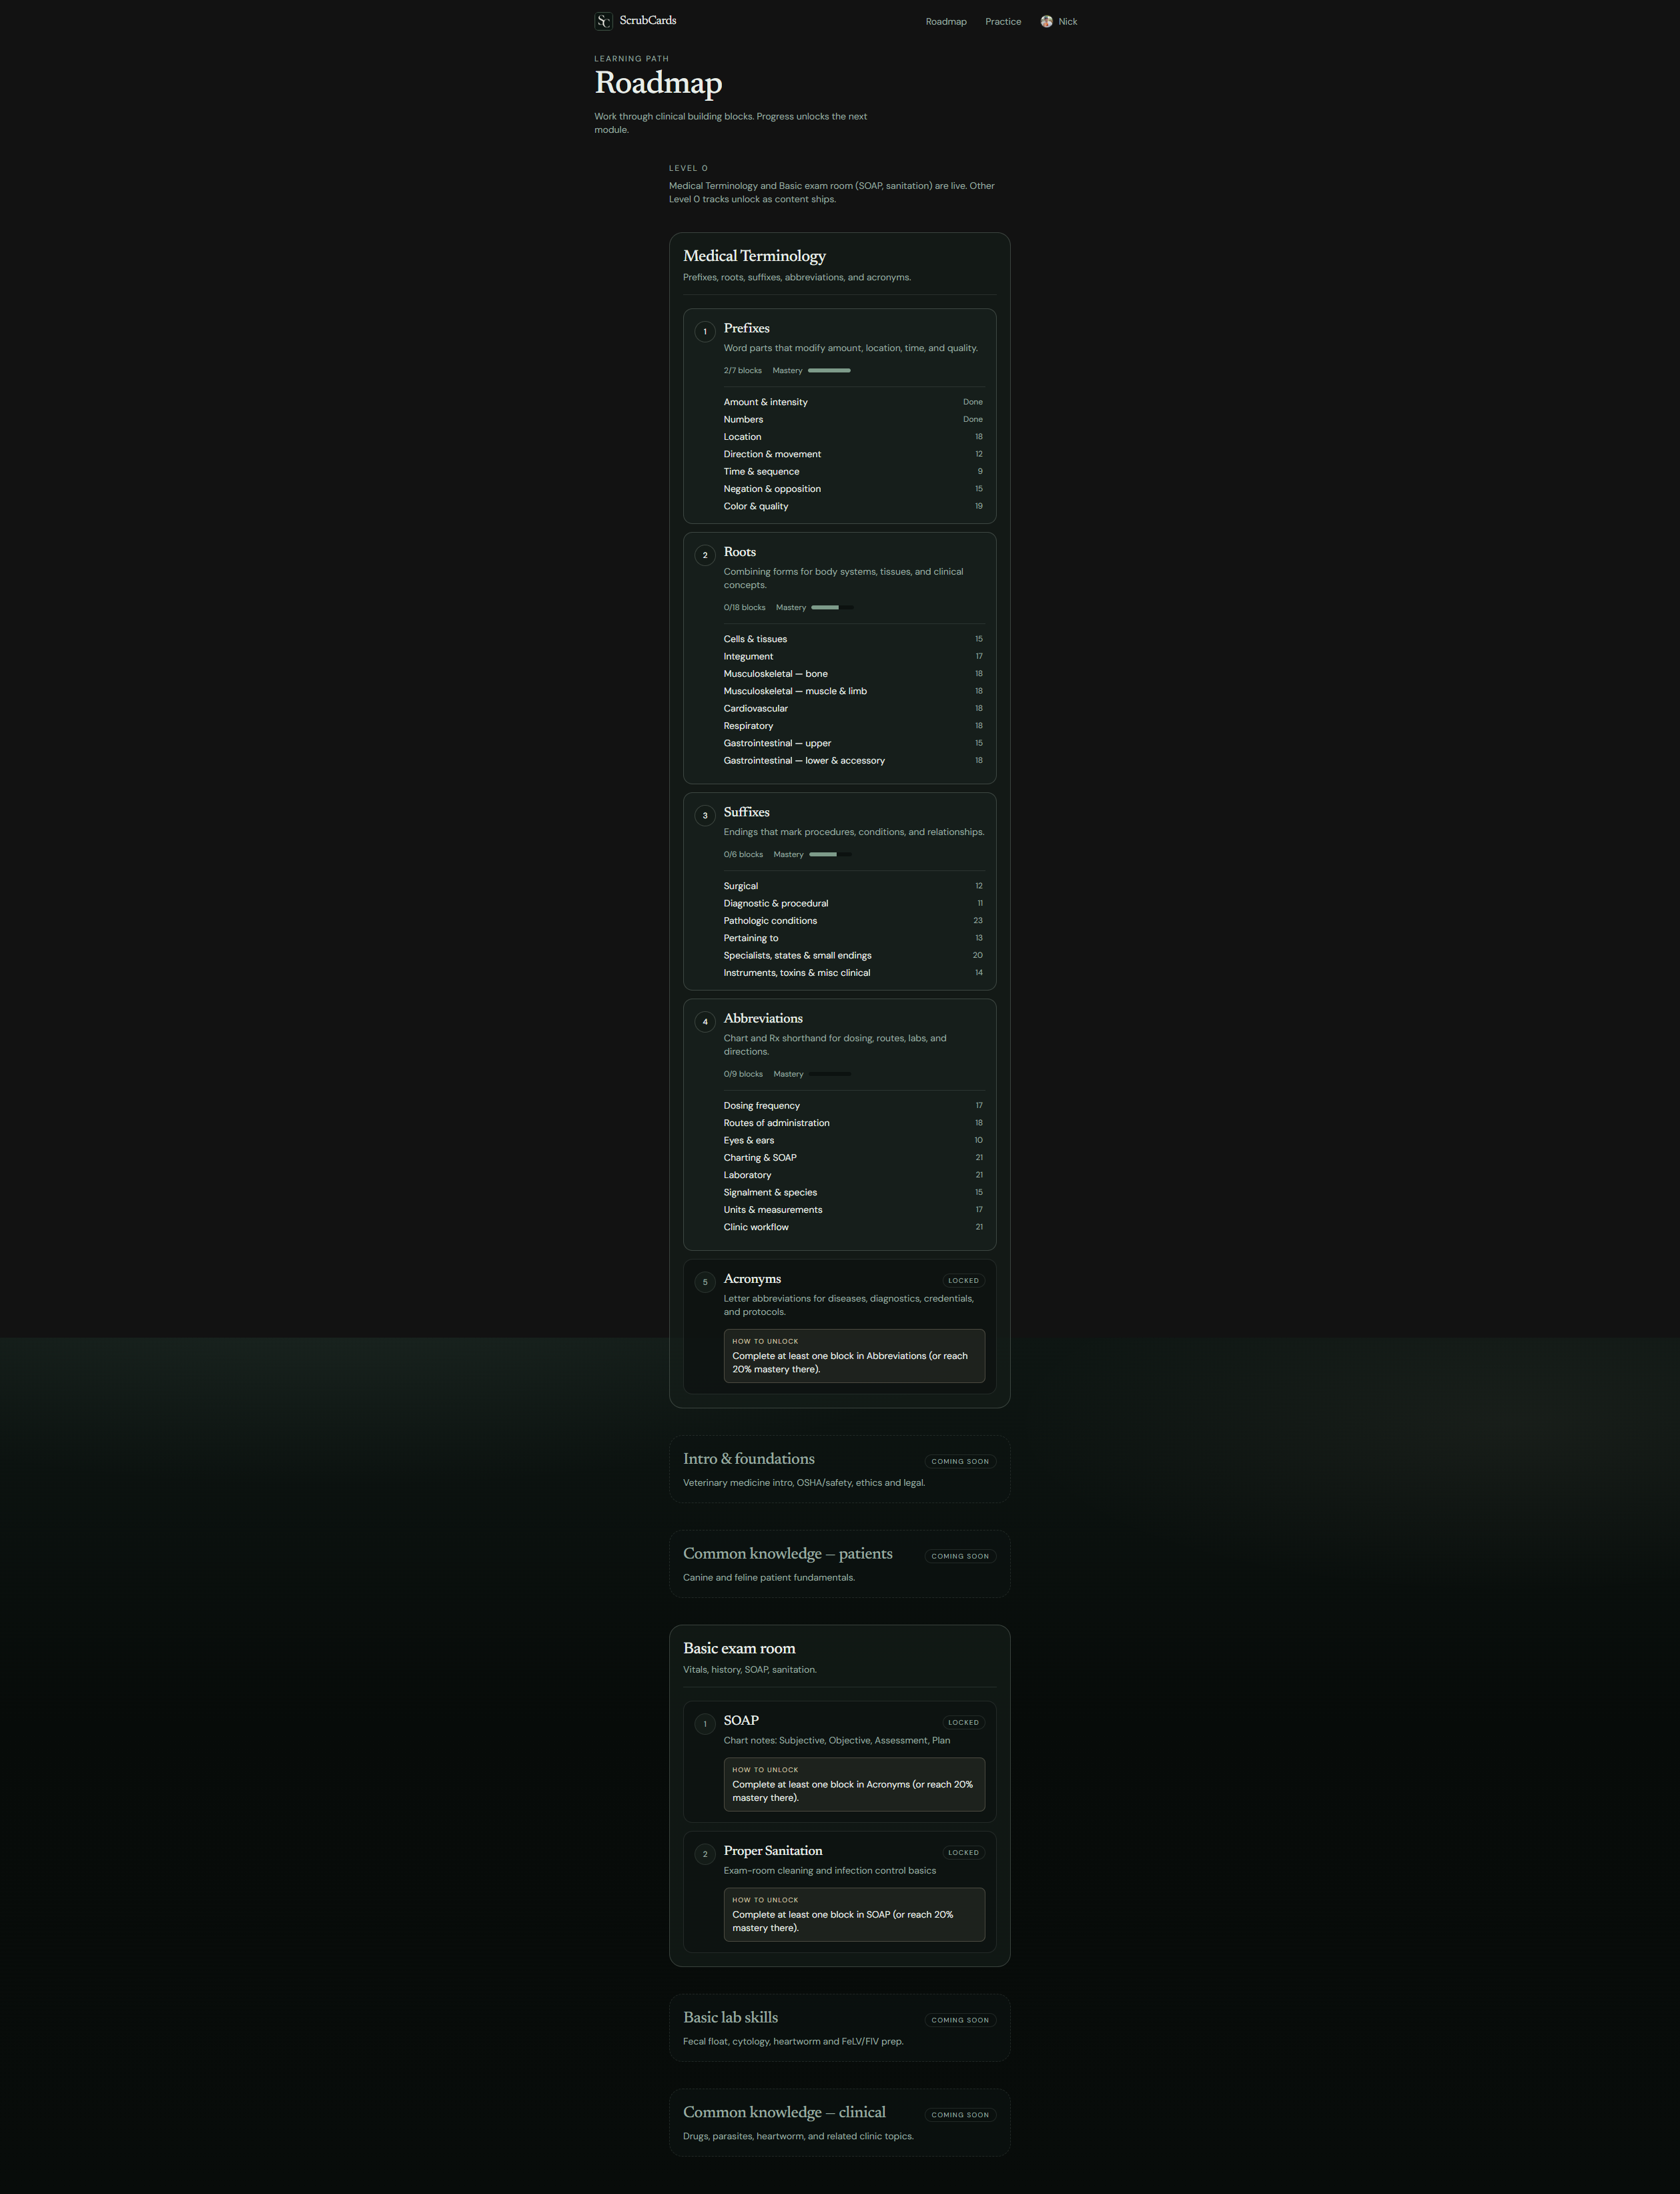Open the Dosing frequency block
Image resolution: width=1680 pixels, height=2194 pixels.
click(853, 1105)
